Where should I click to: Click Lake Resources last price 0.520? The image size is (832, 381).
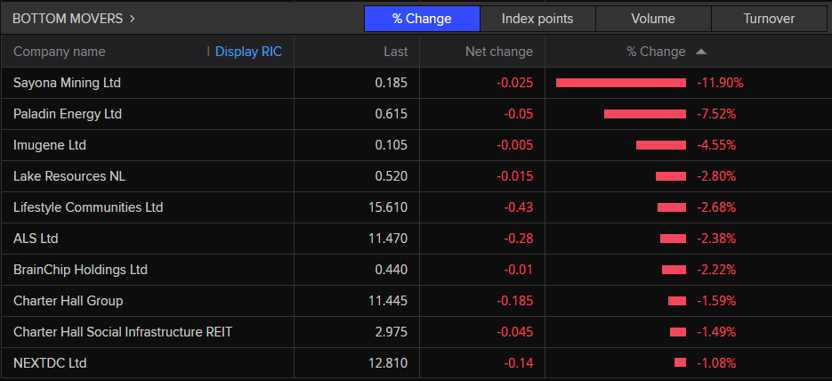coord(391,176)
